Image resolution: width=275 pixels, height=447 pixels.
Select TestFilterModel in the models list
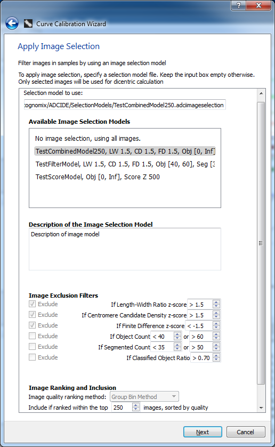pos(125,164)
